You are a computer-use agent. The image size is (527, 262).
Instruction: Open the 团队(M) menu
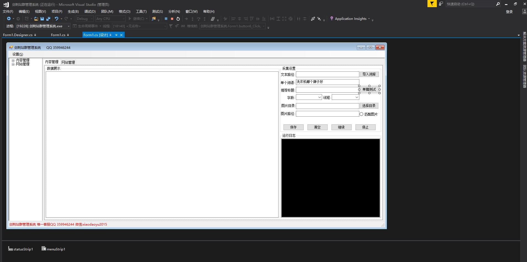tap(107, 11)
